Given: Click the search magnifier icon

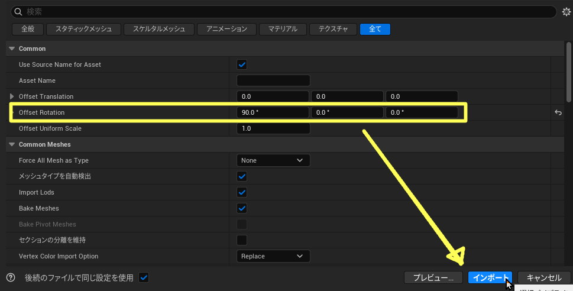Looking at the screenshot, I should tap(18, 12).
